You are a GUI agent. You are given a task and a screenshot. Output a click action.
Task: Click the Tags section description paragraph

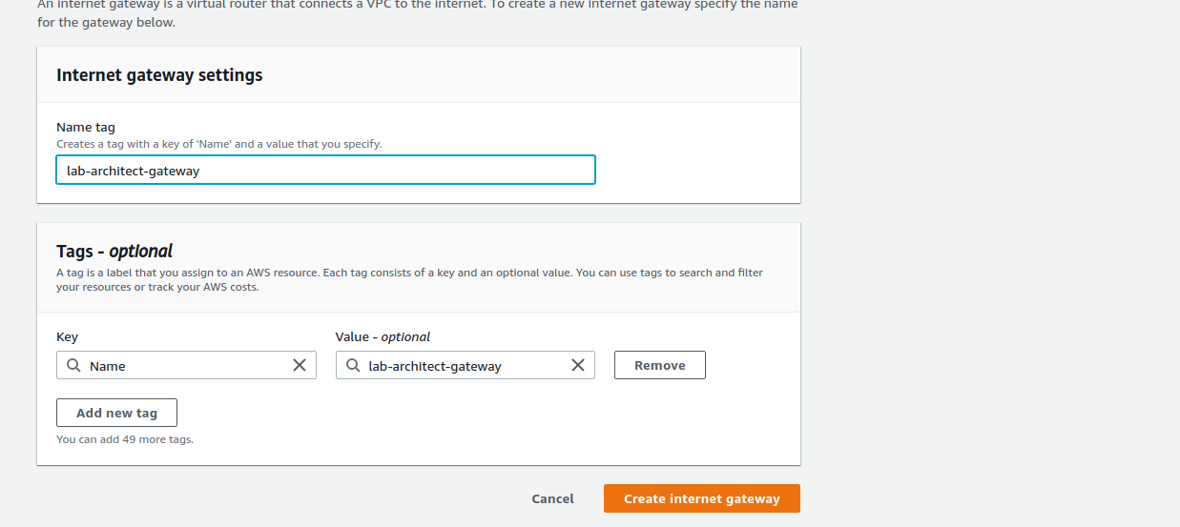409,279
